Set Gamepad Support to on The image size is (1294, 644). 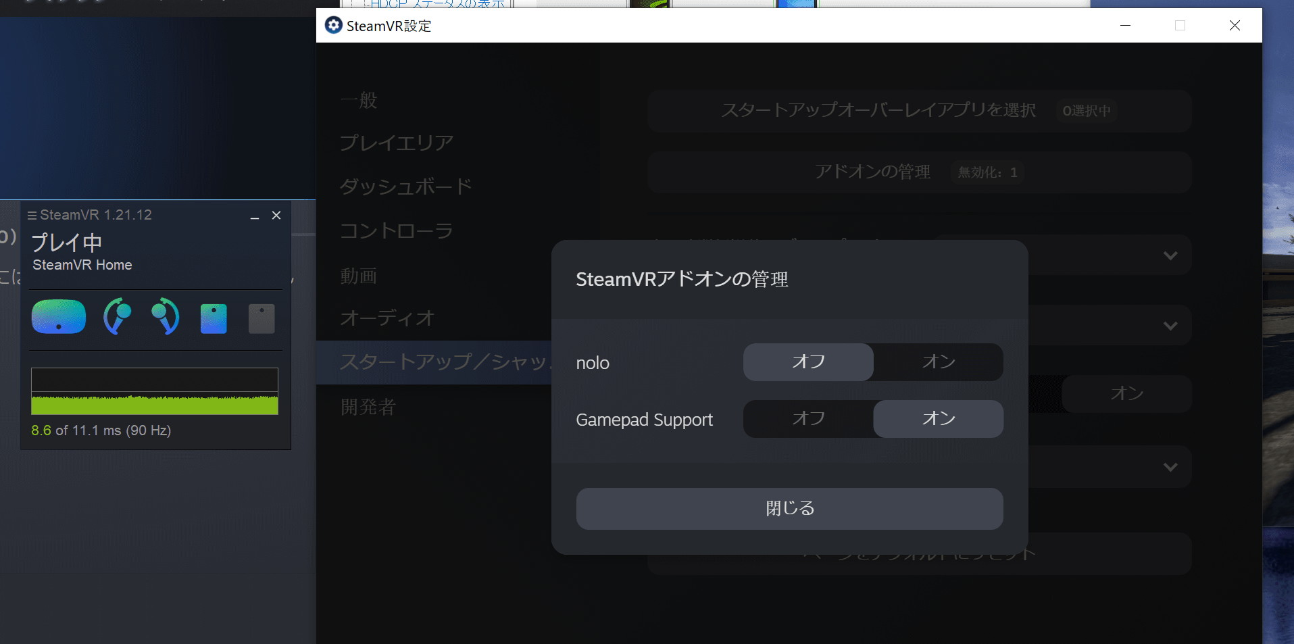pyautogui.click(x=939, y=419)
